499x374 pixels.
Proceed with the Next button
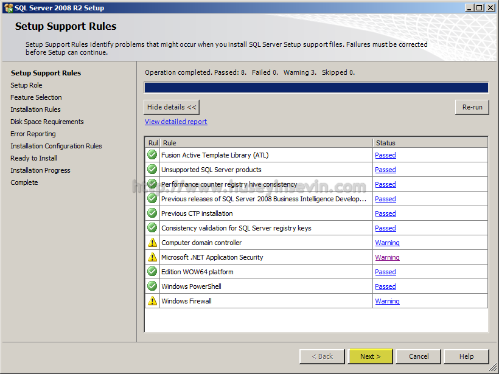[x=371, y=356]
